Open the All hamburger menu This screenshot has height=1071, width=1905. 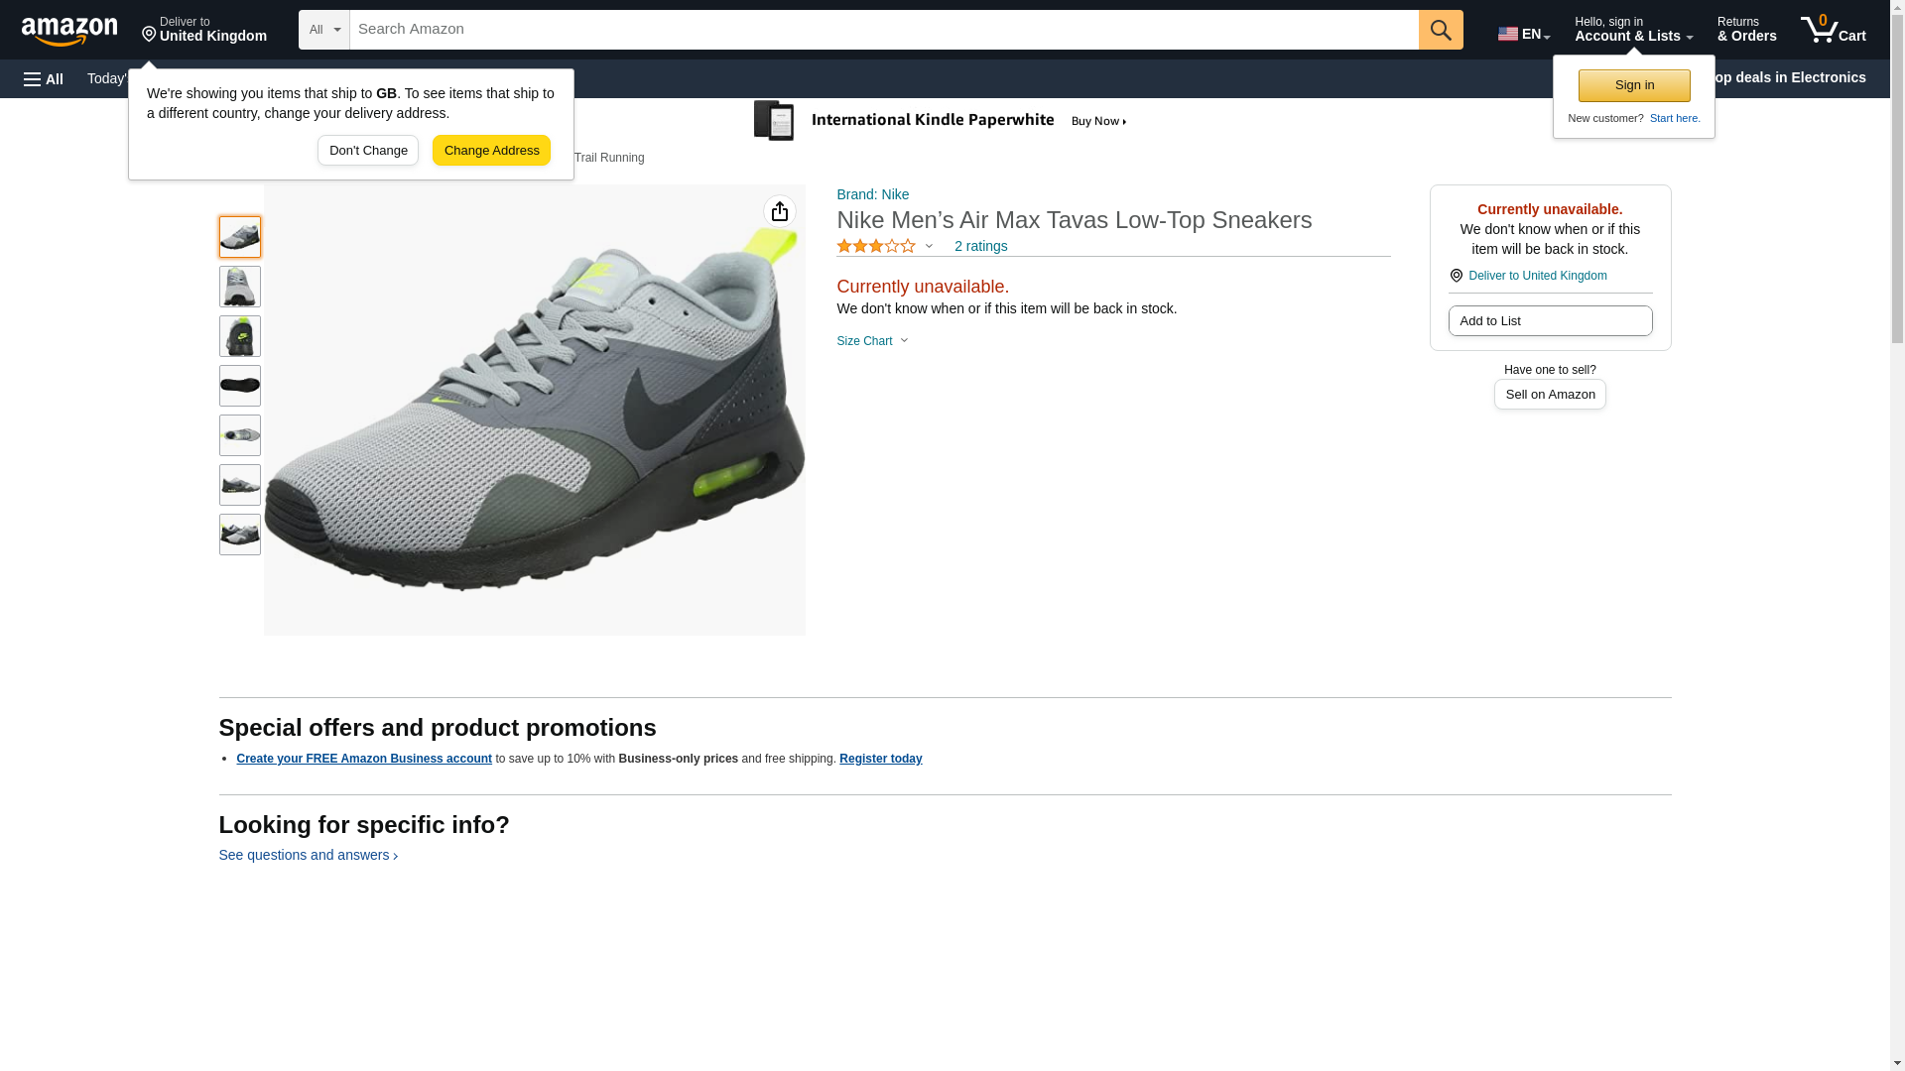click(x=44, y=78)
